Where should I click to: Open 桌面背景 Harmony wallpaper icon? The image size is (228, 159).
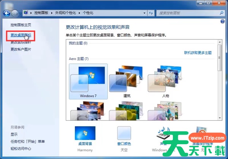tap(85, 133)
